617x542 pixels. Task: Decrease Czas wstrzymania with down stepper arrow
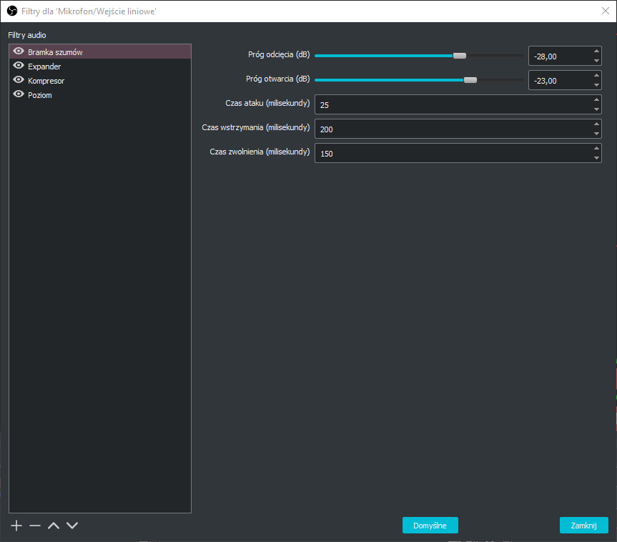[596, 134]
